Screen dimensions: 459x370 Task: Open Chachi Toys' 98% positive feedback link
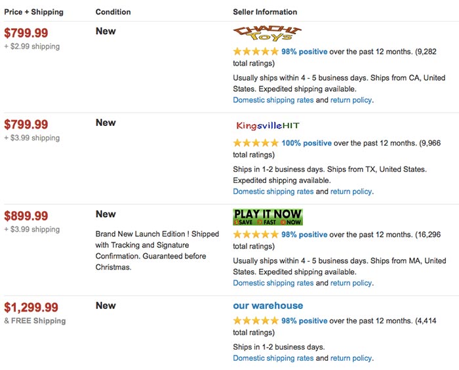[304, 52]
